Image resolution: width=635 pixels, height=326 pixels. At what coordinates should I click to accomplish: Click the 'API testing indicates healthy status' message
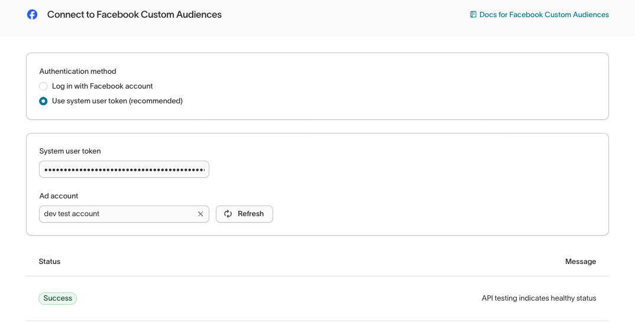coord(539,298)
